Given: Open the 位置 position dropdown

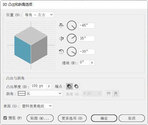Looking at the screenshot, I should (x=38, y=15).
